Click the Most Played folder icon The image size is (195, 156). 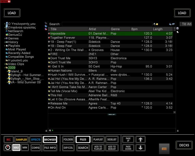point(7,49)
